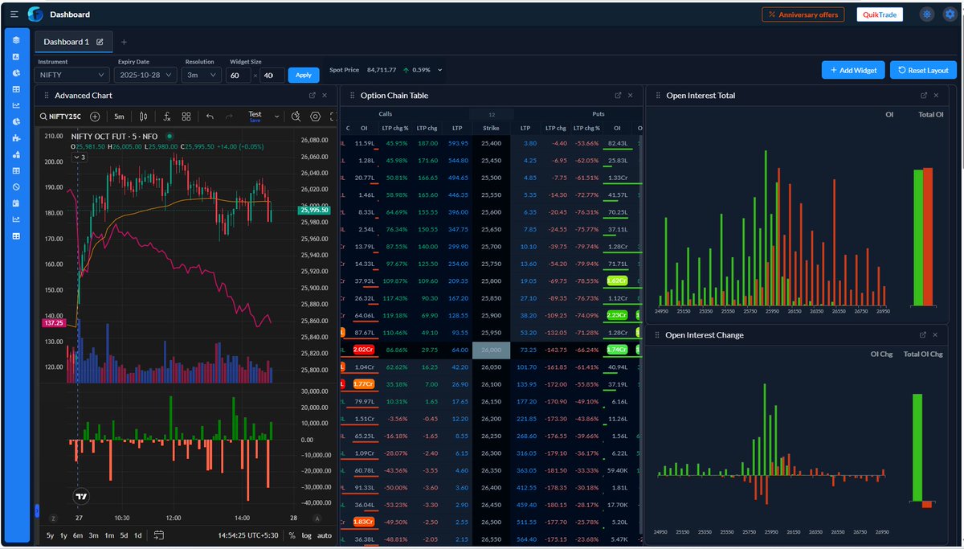Image resolution: width=964 pixels, height=549 pixels.
Task: Open the go-to-date calendar icon
Action: 159,535
